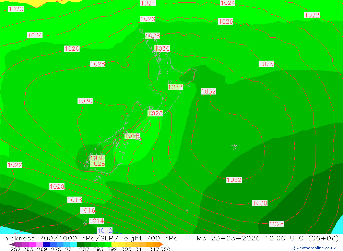Click the 1028 label stacked below 1030 on South Island
Image resolution: width=343 pixels, height=251 pixels.
point(97,164)
